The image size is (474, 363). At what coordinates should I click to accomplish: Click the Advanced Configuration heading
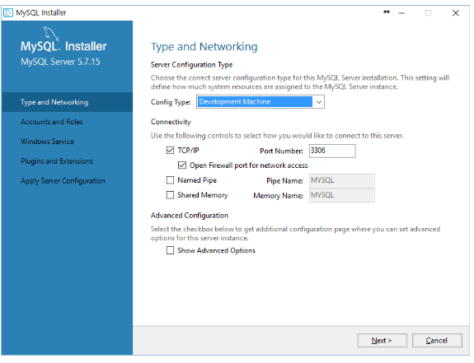click(x=190, y=216)
